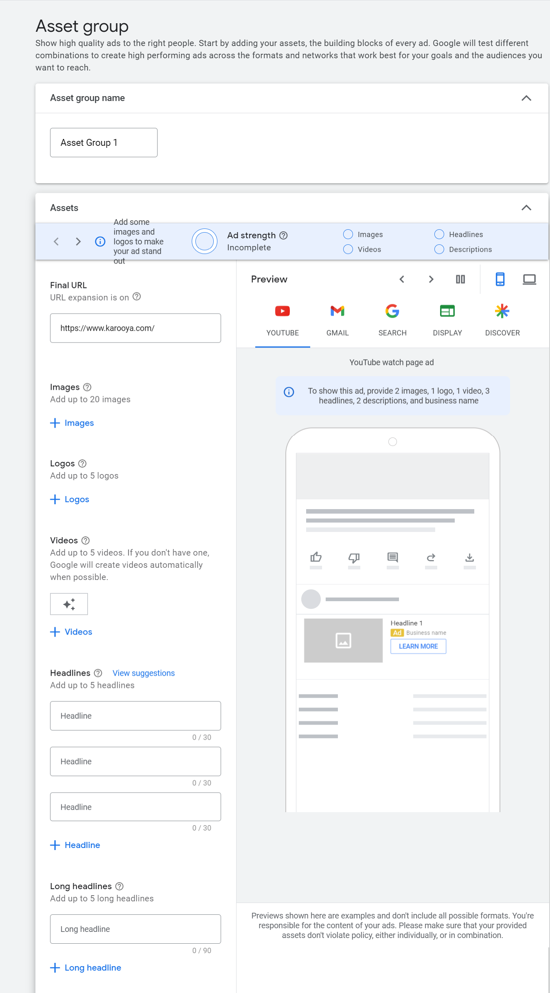
Task: Edit the Final URL field karooya.com
Action: 136,328
